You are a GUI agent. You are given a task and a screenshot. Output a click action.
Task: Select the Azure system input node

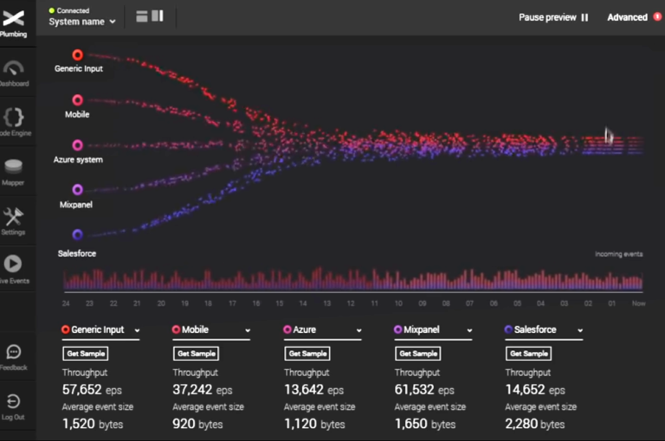[78, 145]
